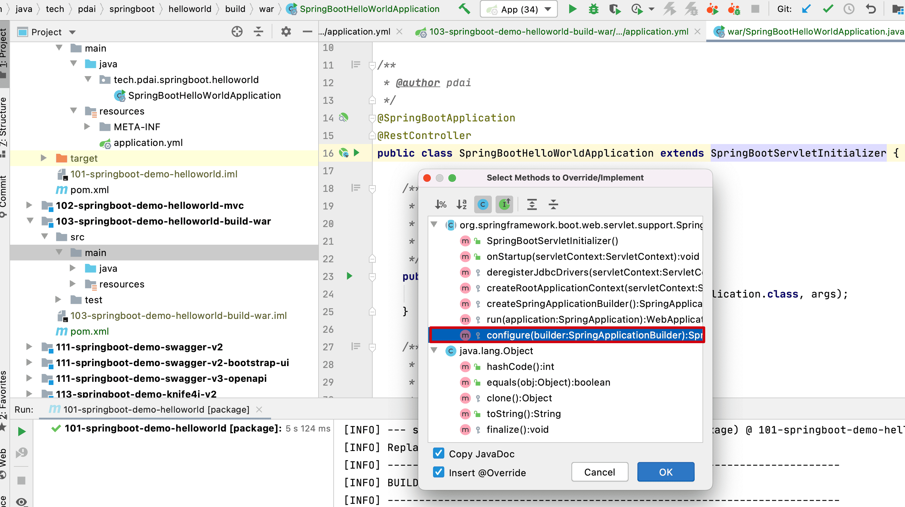This screenshot has width=905, height=507.
Task: Toggle Show Classes icon in dialog
Action: [x=483, y=204]
